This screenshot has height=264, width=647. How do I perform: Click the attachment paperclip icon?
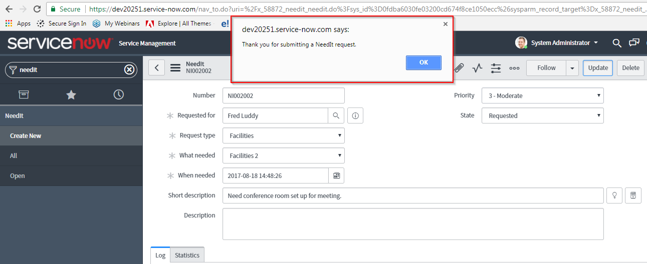tap(459, 68)
